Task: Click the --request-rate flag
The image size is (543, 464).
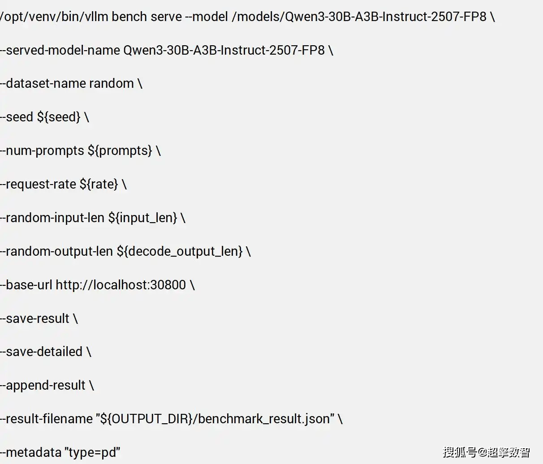Action: pos(39,185)
